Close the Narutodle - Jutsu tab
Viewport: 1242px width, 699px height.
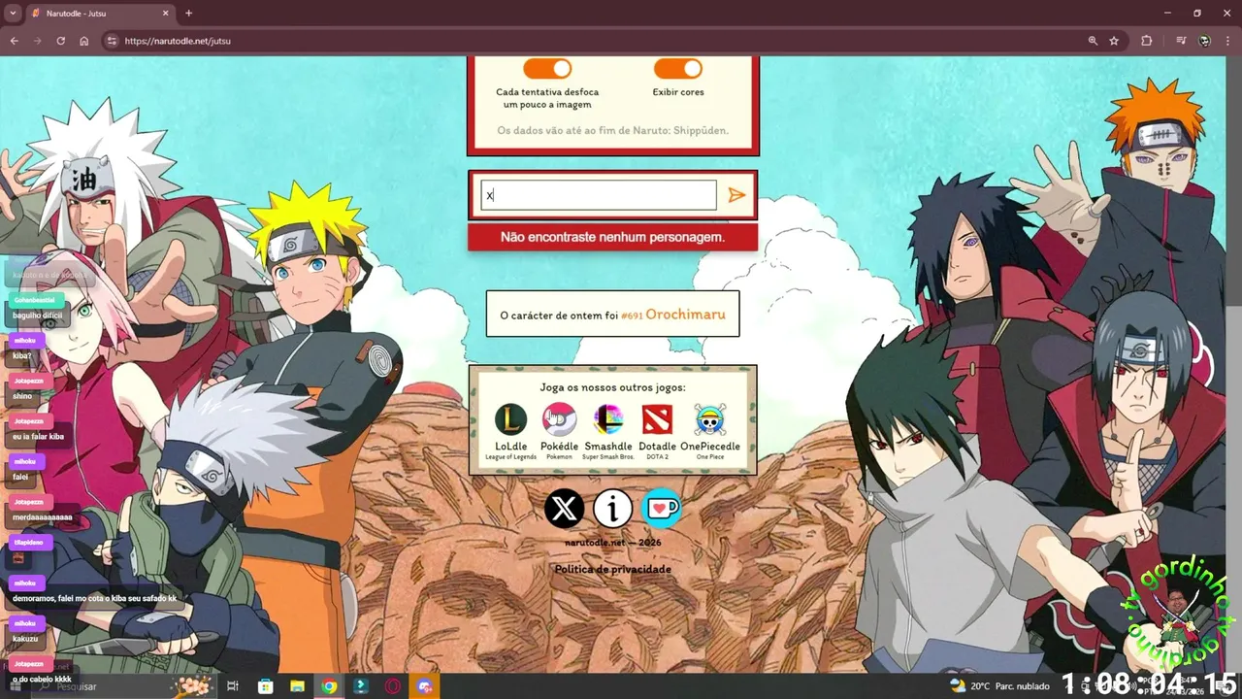[x=165, y=14]
